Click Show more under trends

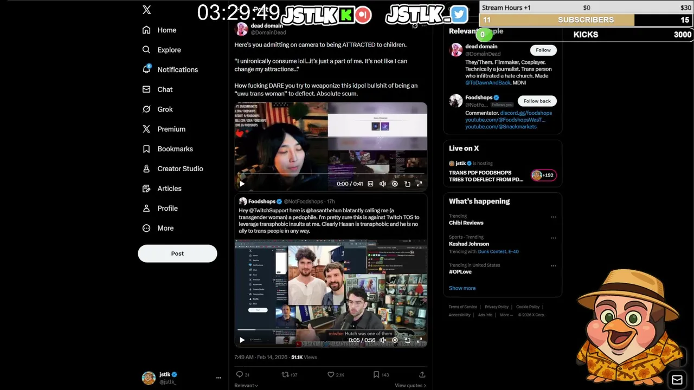[462, 288]
